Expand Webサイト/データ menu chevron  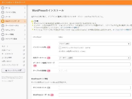(25, 21)
